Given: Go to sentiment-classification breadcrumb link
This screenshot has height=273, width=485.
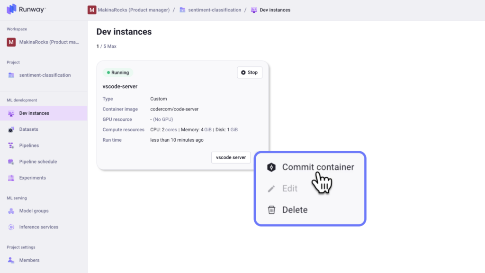Looking at the screenshot, I should click(x=215, y=10).
